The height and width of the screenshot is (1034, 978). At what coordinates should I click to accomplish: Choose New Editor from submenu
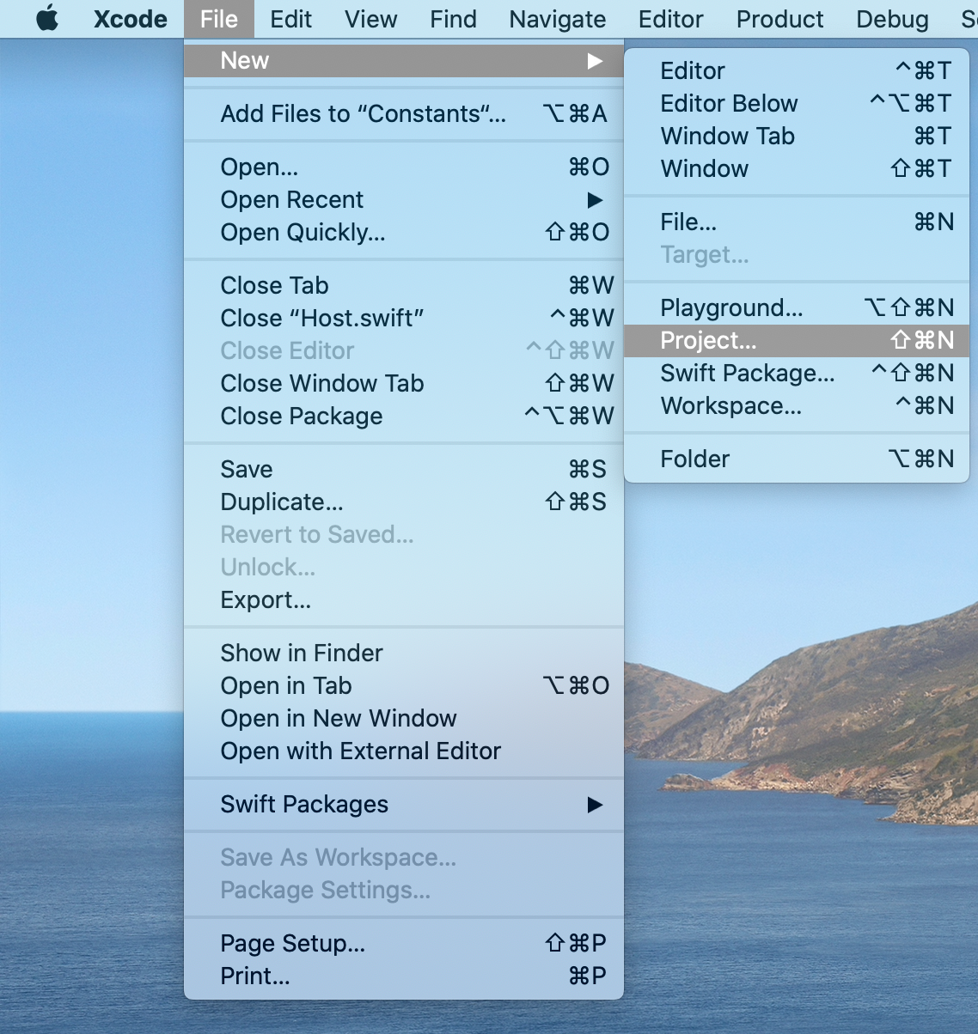click(x=797, y=71)
